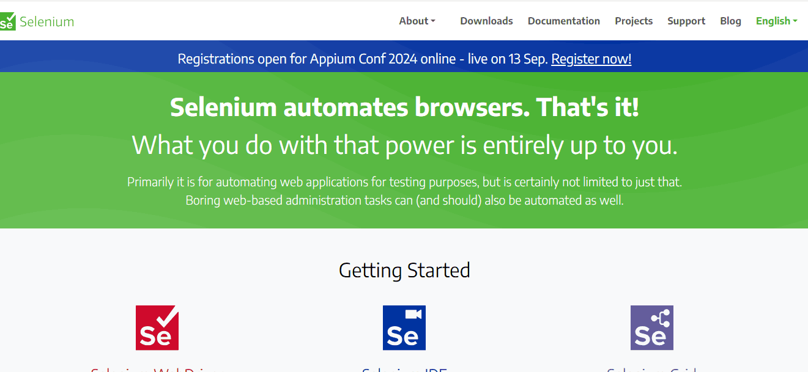Screen dimensions: 808x372
Task: Go to the Downloads page
Action: click(x=486, y=21)
